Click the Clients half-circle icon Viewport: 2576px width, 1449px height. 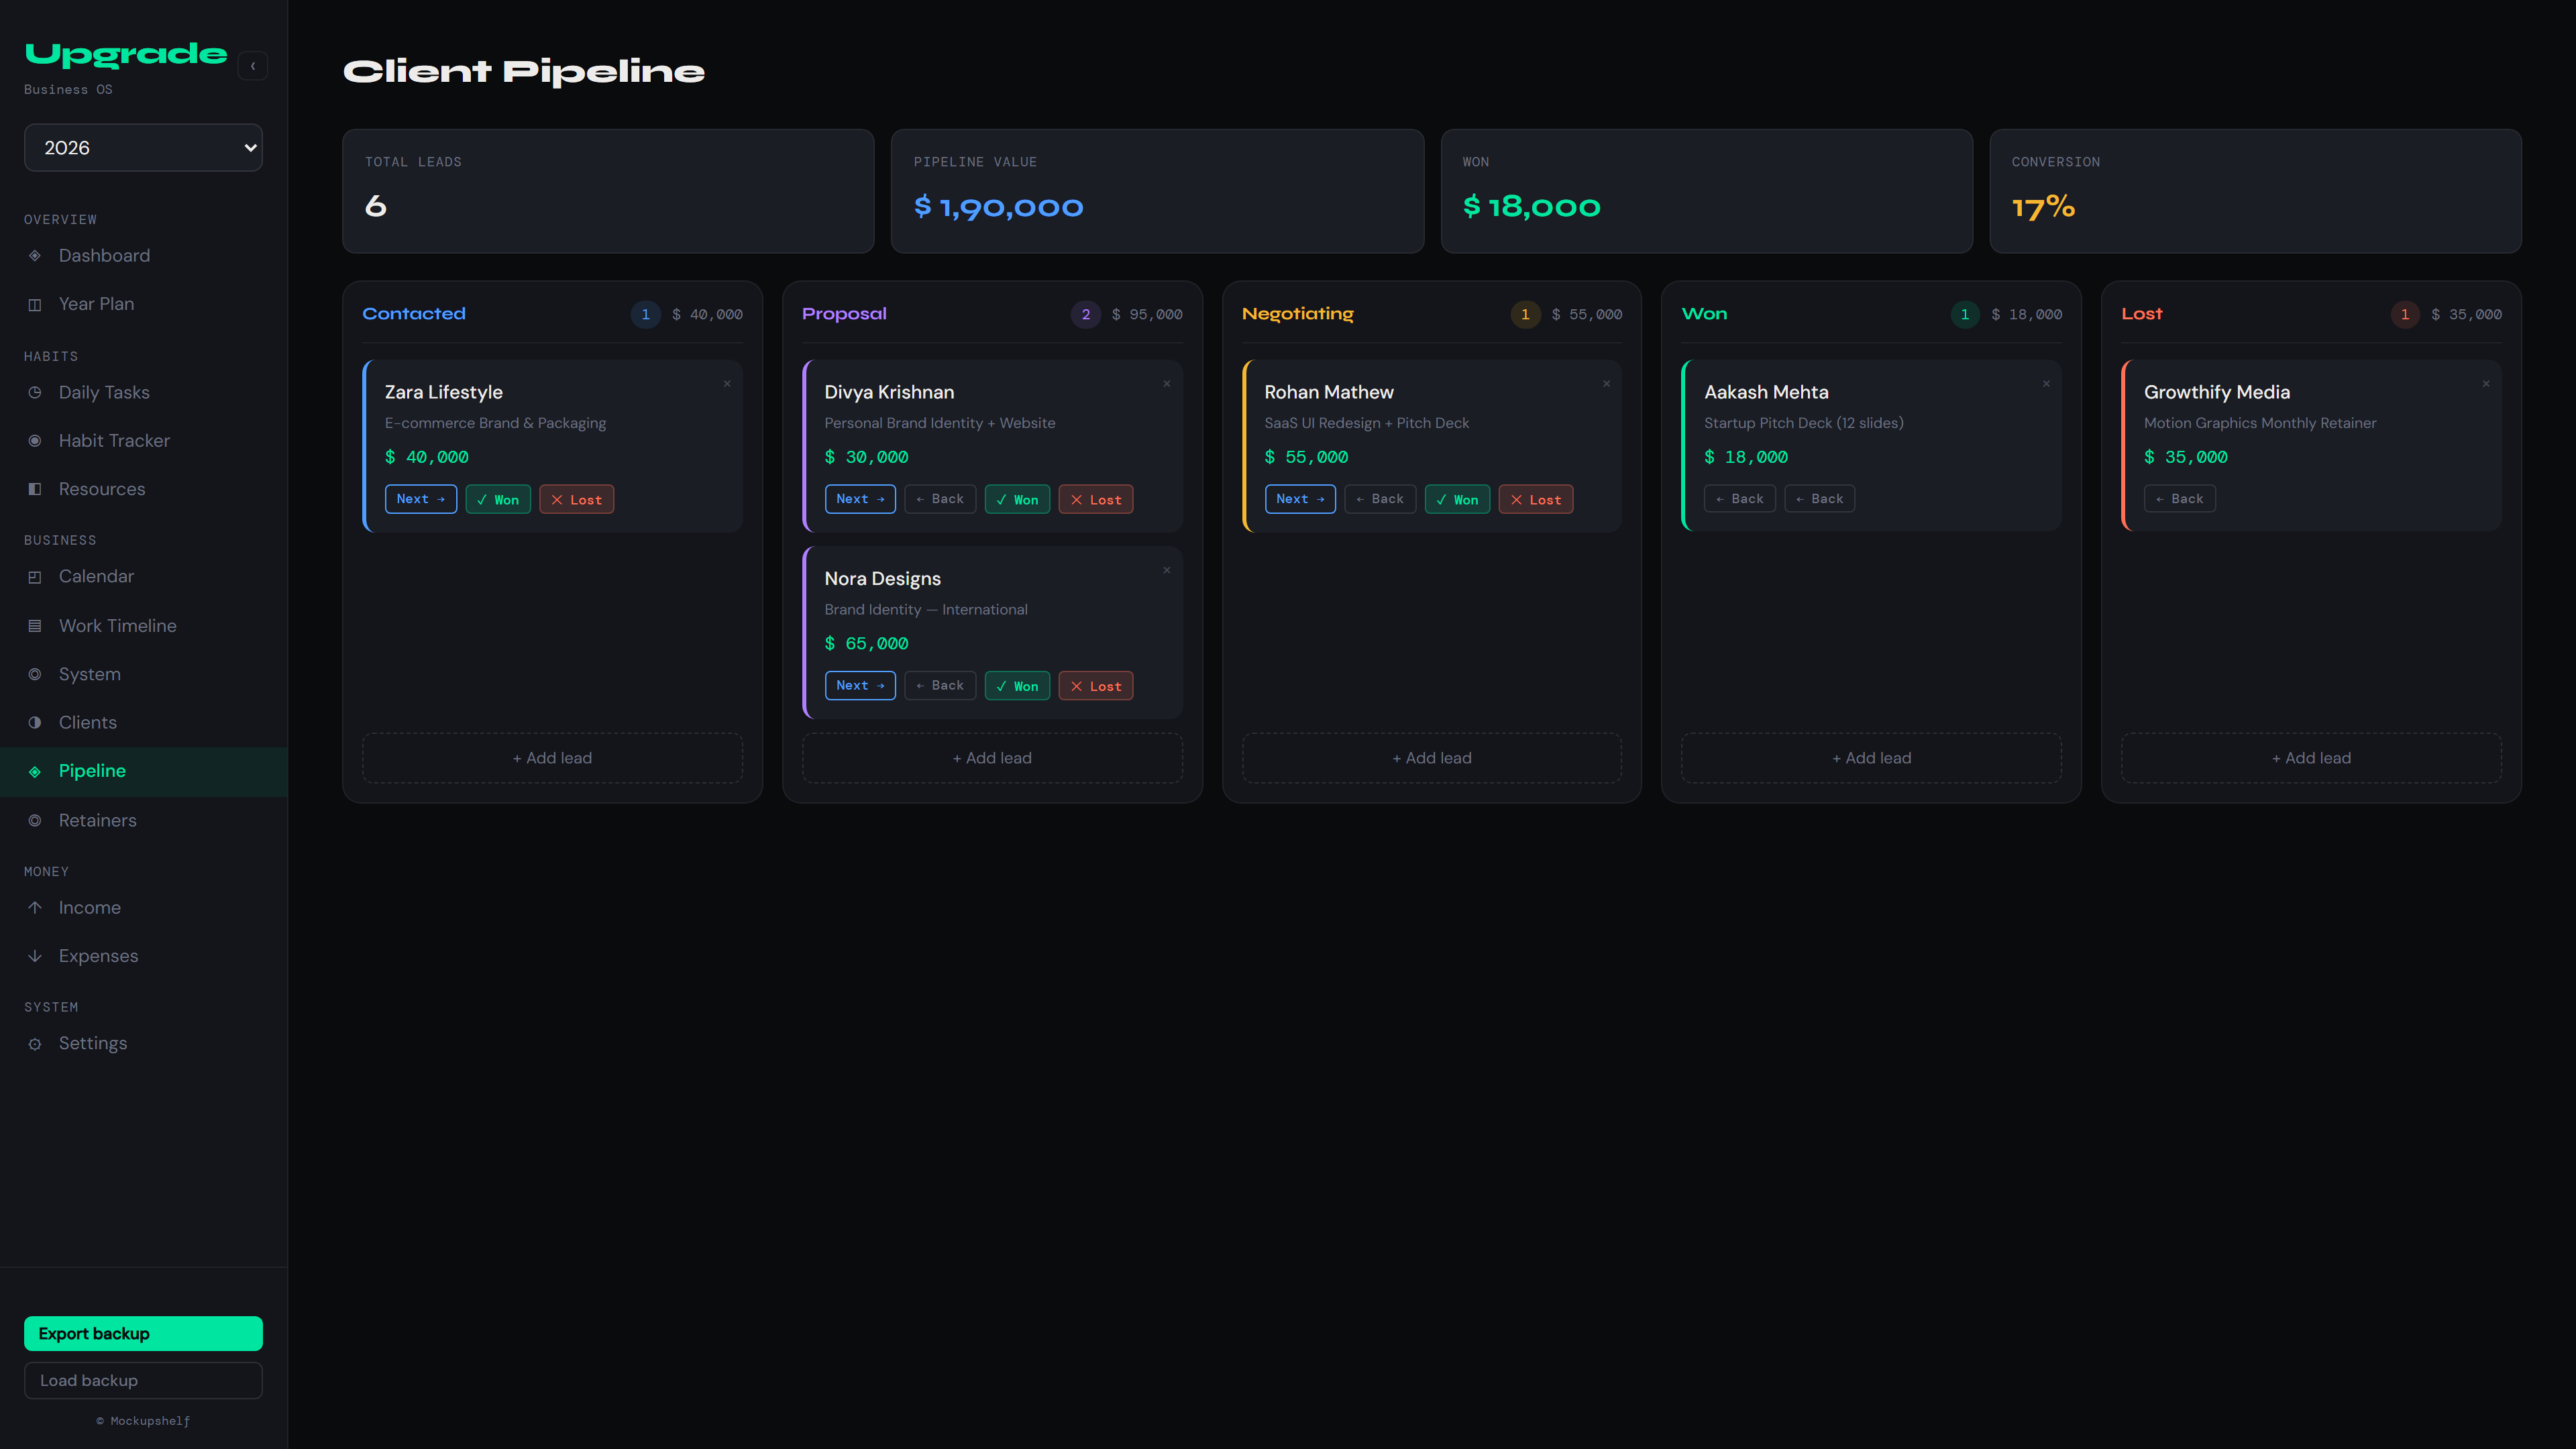point(35,722)
